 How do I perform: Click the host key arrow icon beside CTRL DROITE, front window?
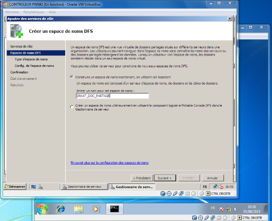(x=208, y=194)
